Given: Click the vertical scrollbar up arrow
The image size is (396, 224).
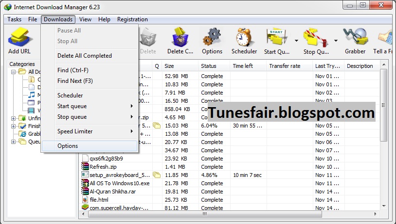Looking at the screenshot, I should [x=384, y=64].
